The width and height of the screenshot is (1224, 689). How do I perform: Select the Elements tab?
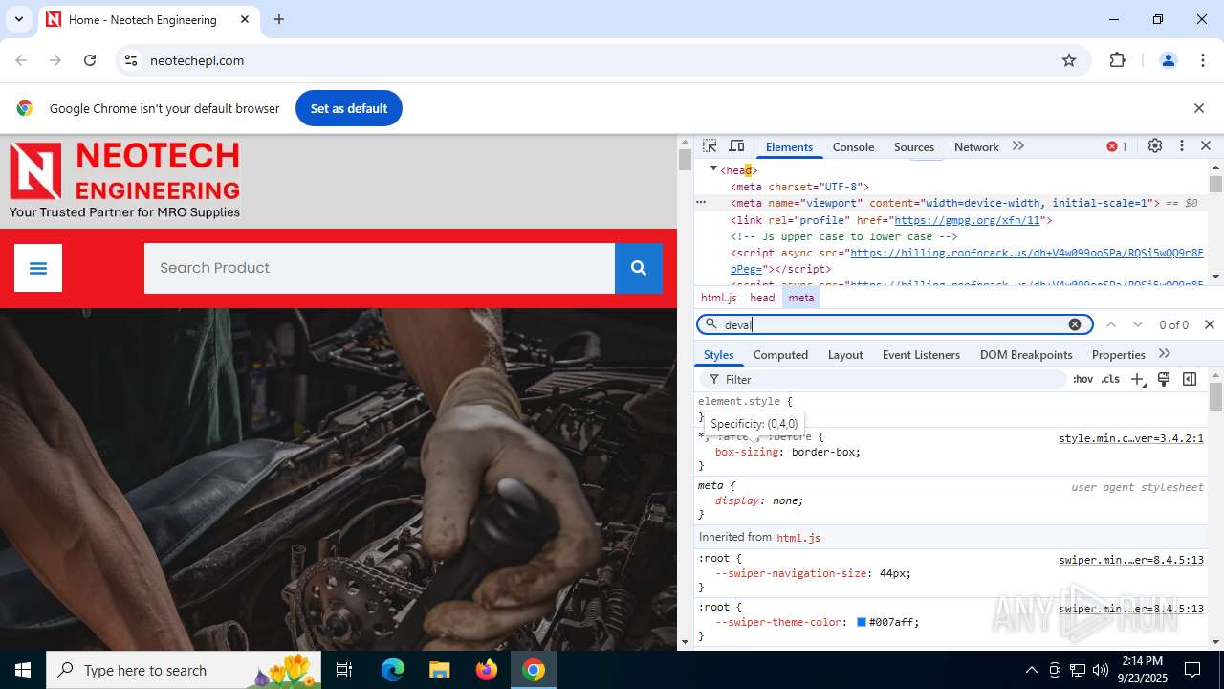[x=789, y=146]
